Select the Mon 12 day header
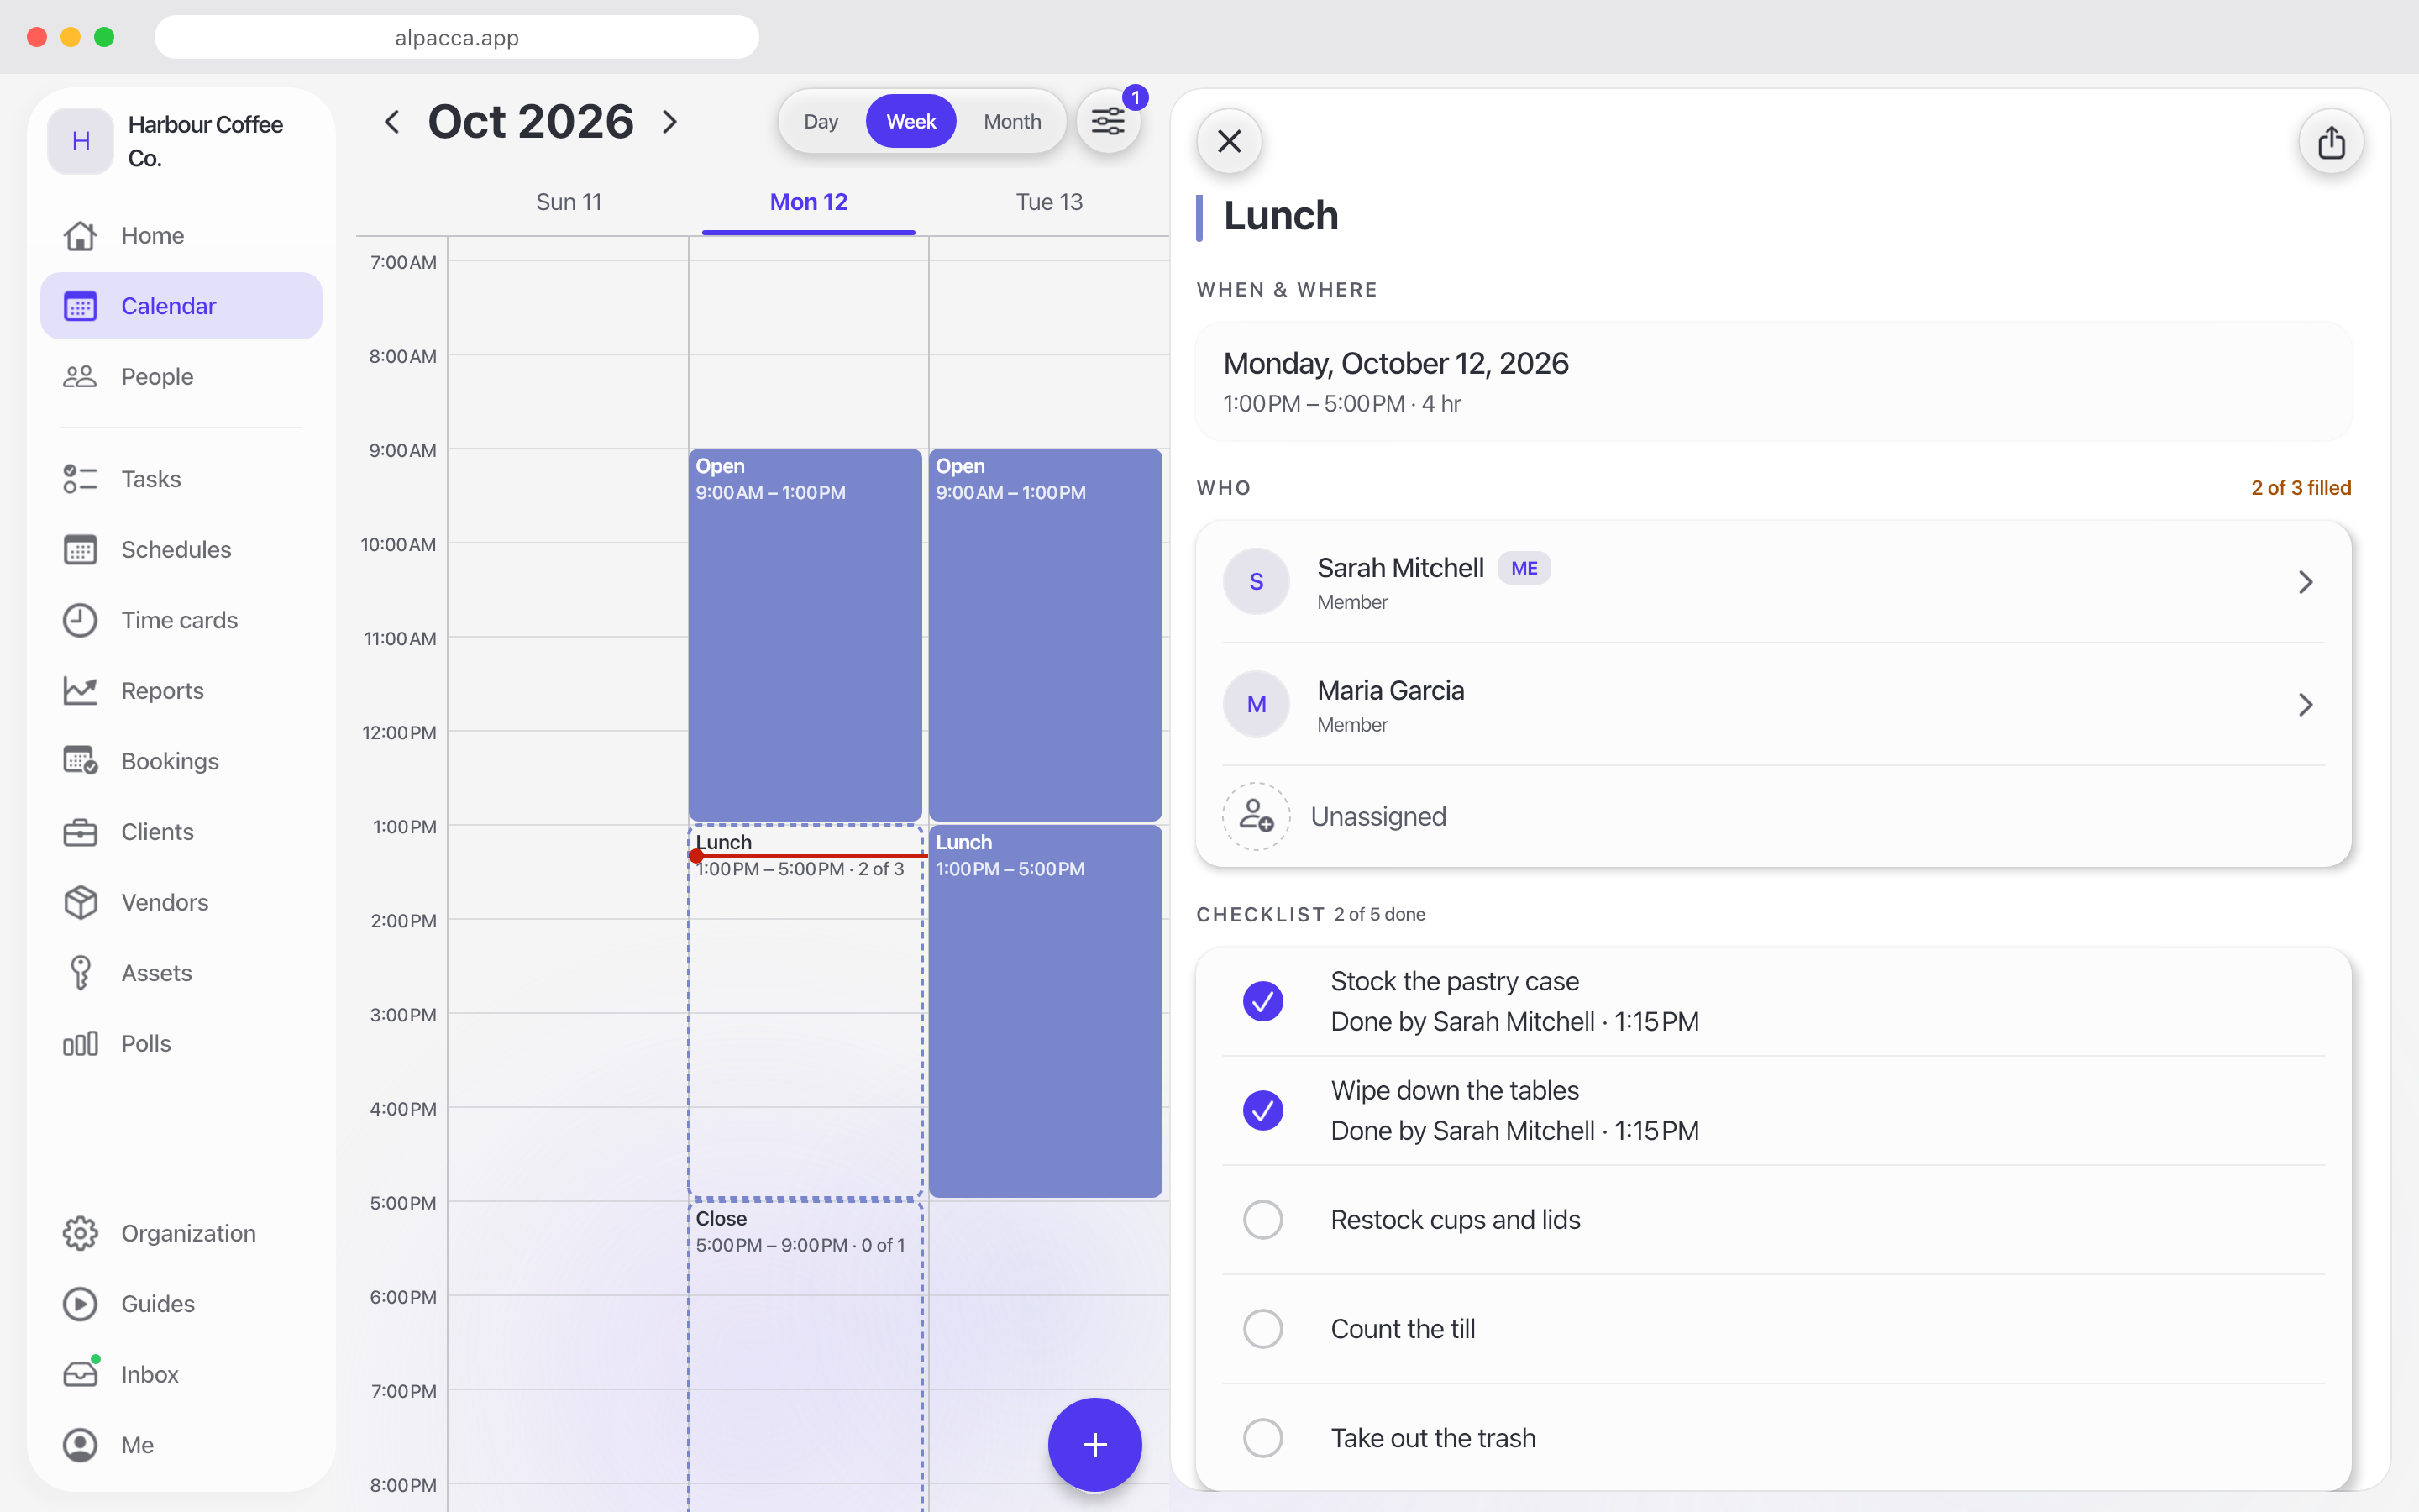 pyautogui.click(x=808, y=202)
